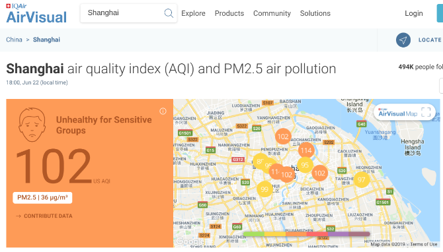Open the Products menu
This screenshot has width=443, height=252.
229,13
